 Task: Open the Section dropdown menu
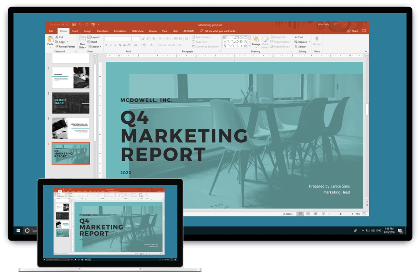[x=94, y=47]
